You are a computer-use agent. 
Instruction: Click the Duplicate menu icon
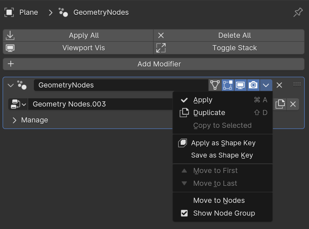pos(184,113)
